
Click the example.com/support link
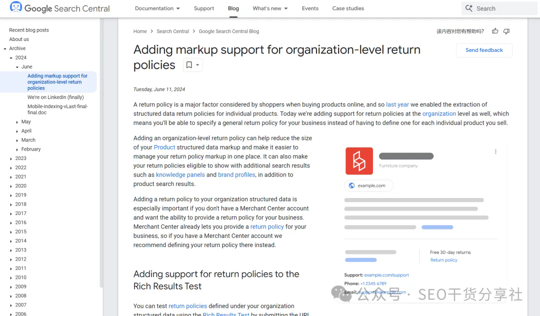tap(386, 275)
